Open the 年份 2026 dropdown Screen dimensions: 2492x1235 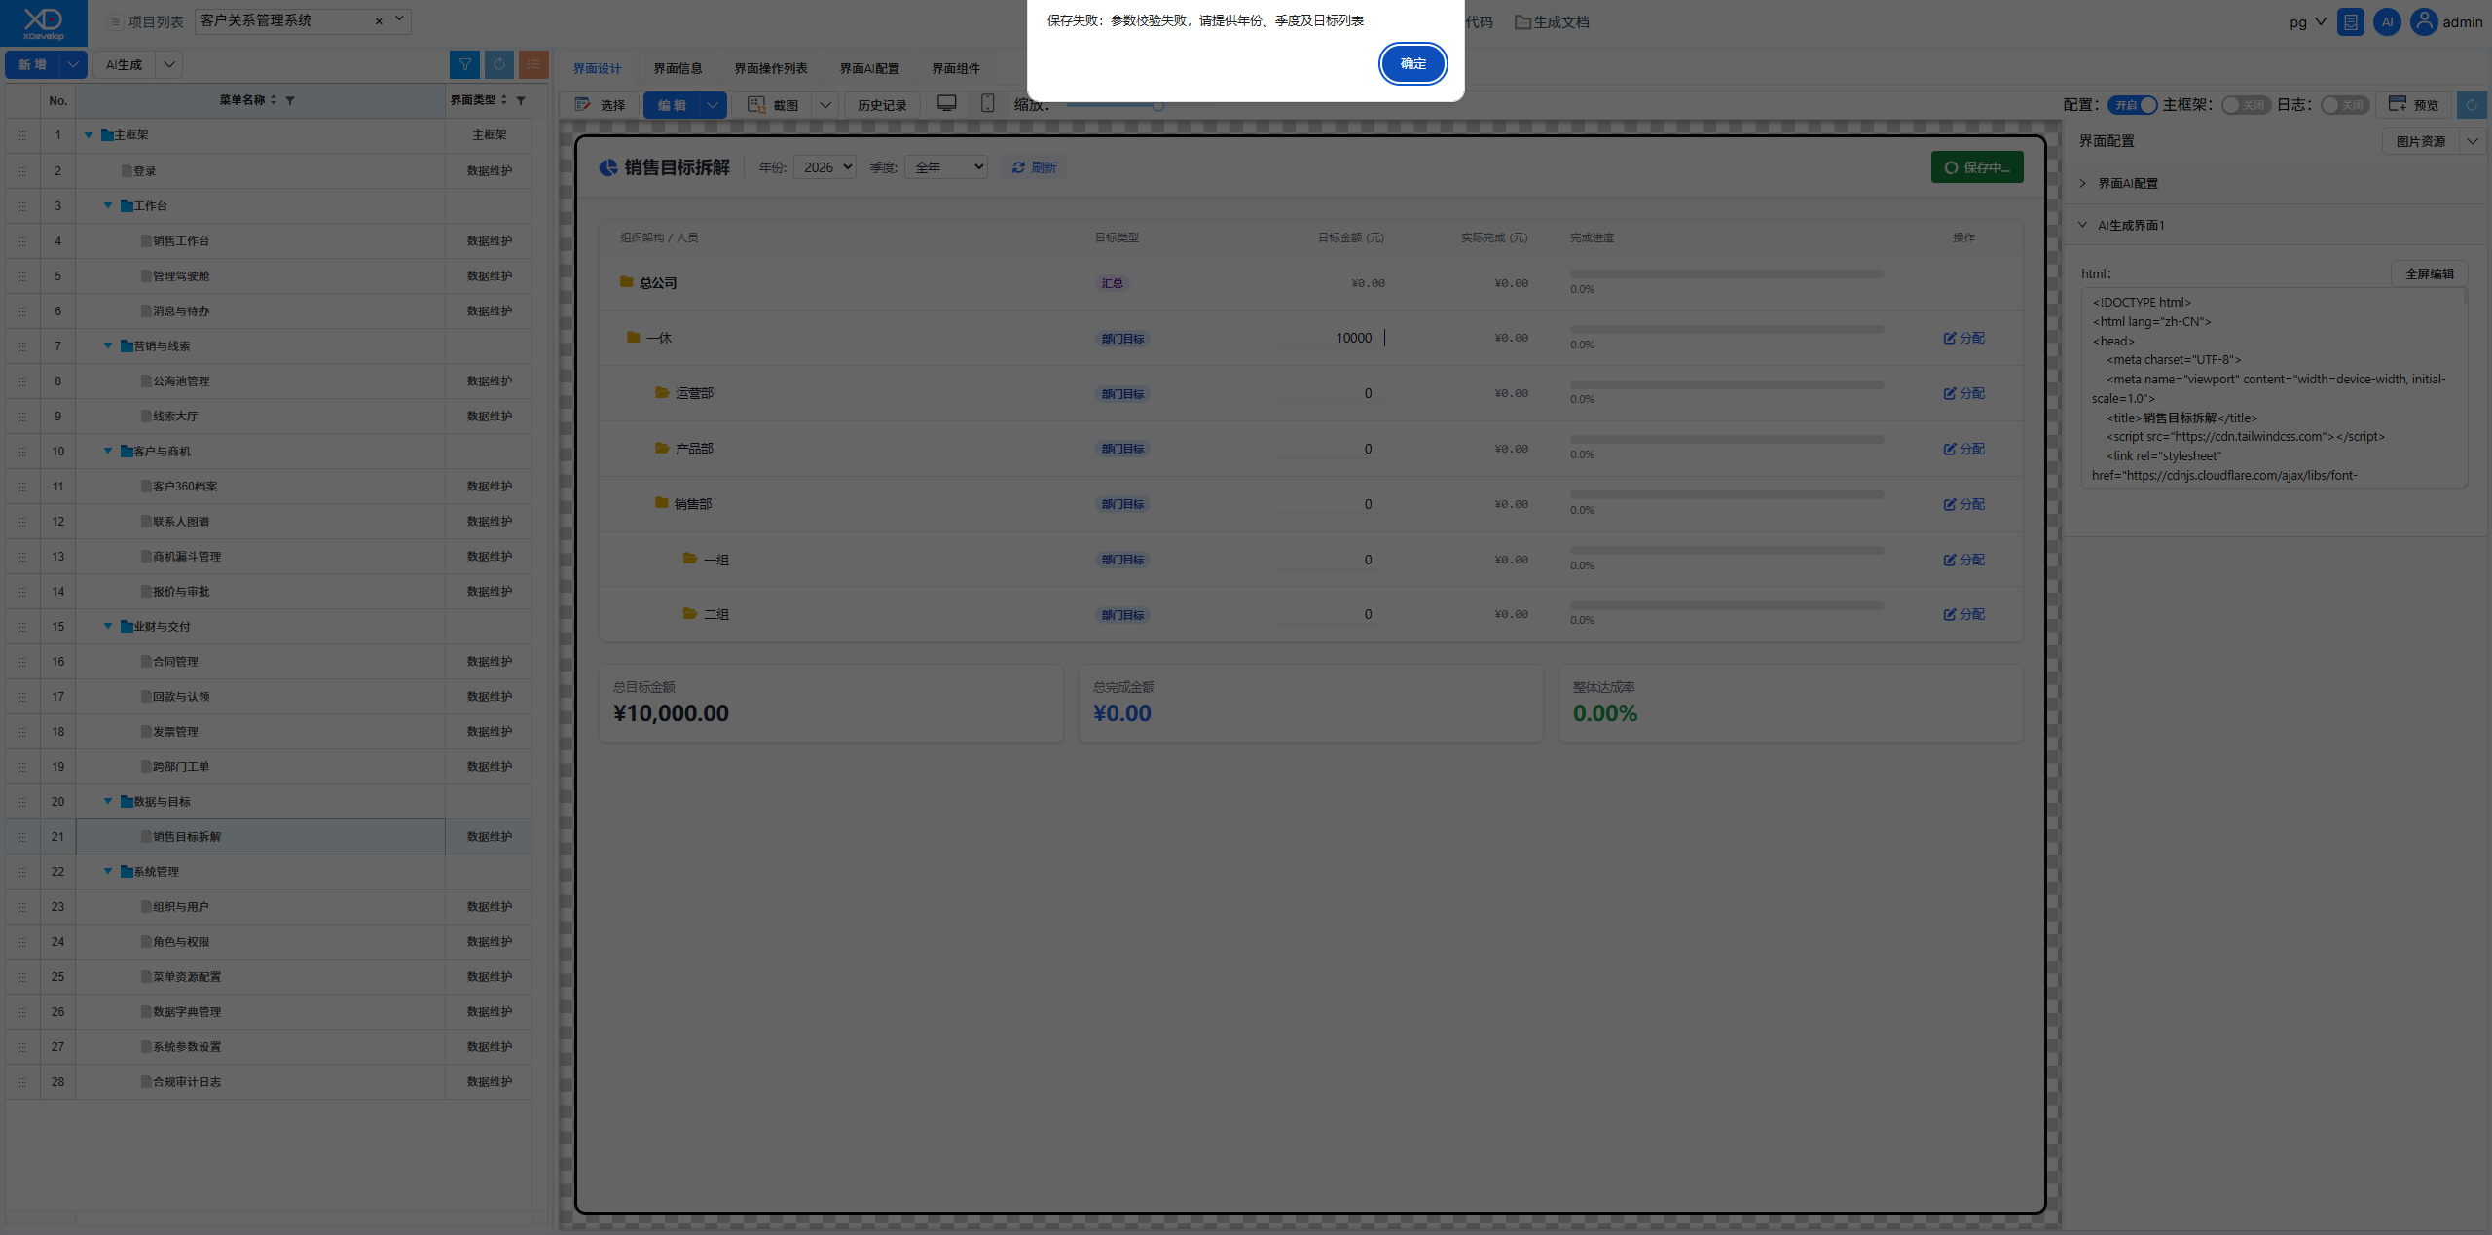pos(825,167)
